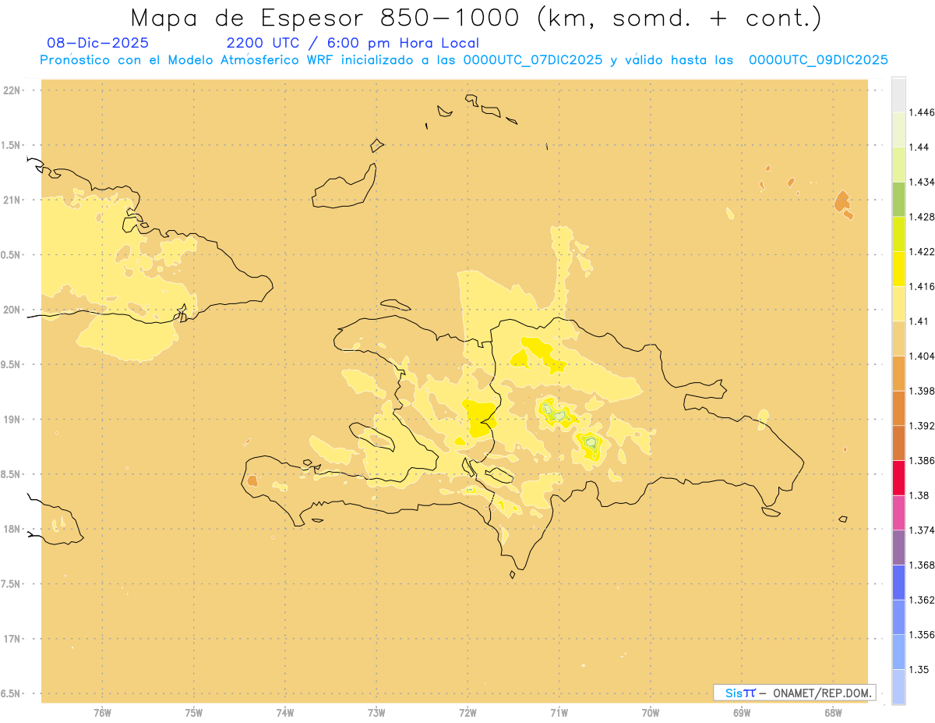935x723 pixels.
Task: Click the latitude label 22N
Action: point(11,90)
